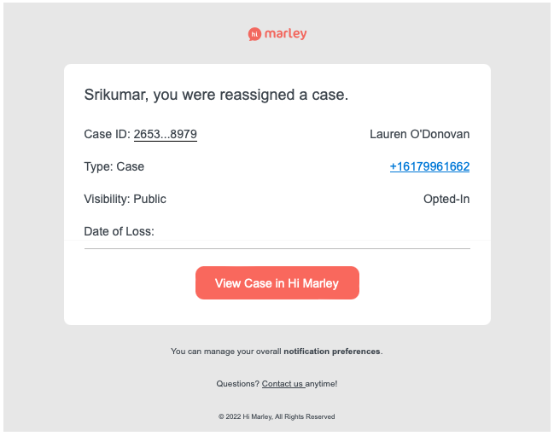This screenshot has height=436, width=554.
Task: Click the 2022 Hi Marley copyright footer
Action: coord(277,417)
